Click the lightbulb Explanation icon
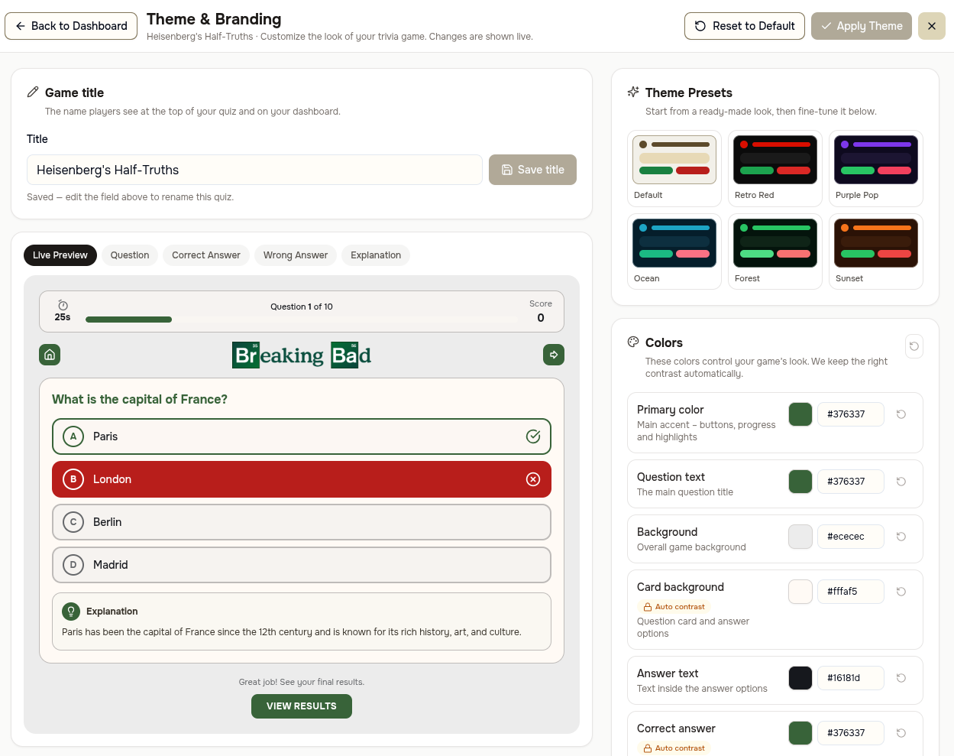Screen dimensions: 954x756 pyautogui.click(x=71, y=612)
